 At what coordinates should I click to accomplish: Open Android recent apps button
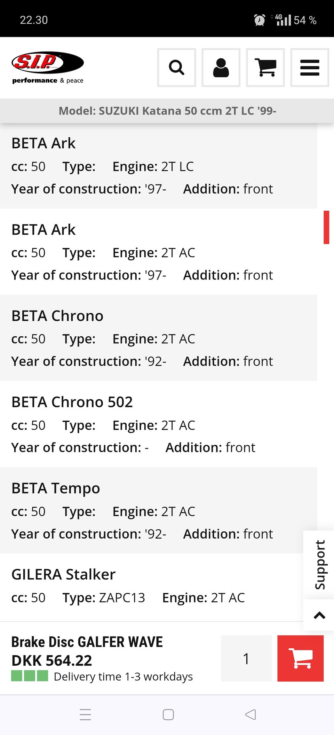(85, 714)
